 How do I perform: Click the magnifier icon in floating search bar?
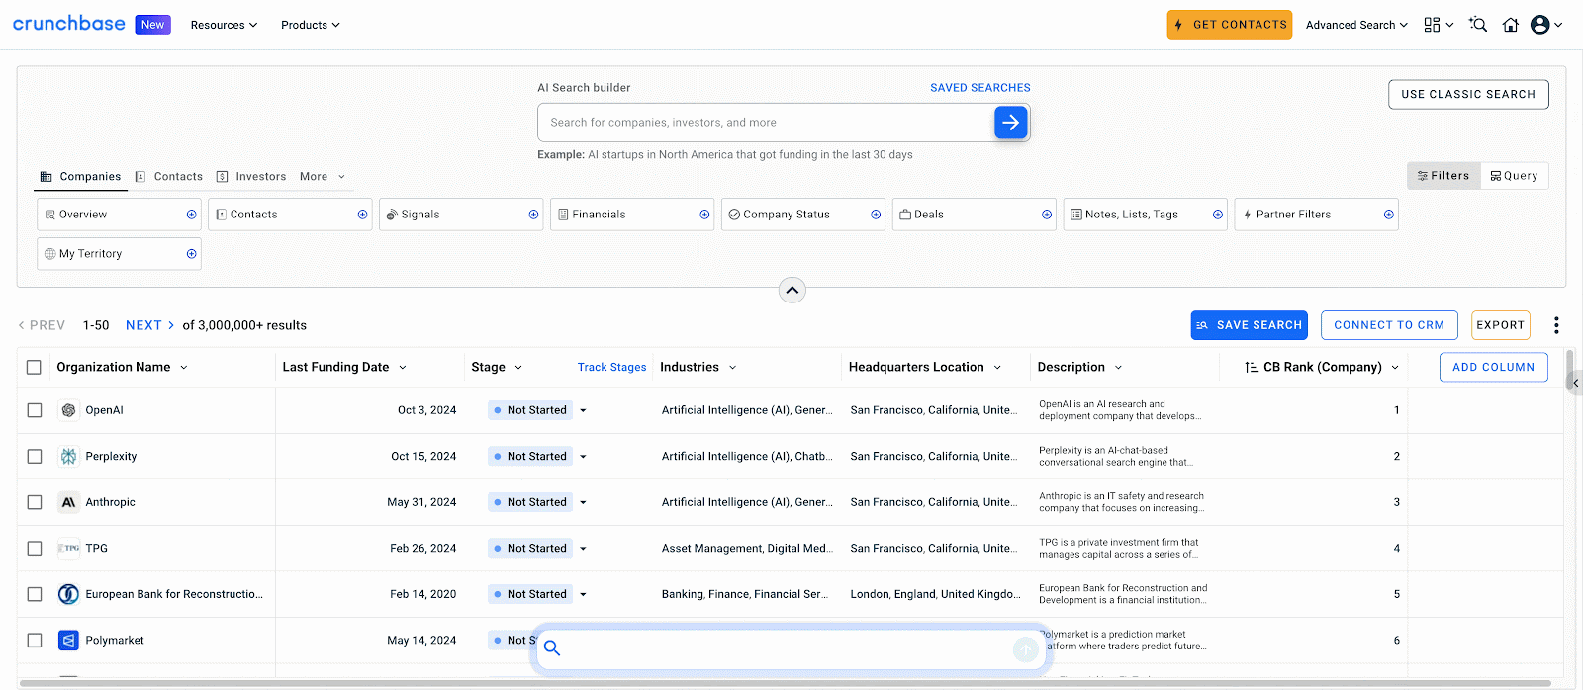tap(552, 648)
